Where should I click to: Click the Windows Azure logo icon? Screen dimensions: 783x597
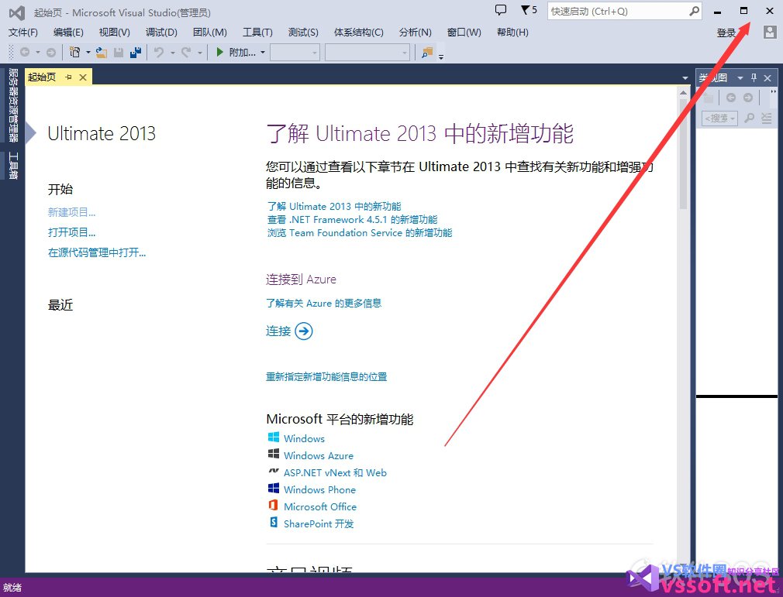(x=273, y=454)
